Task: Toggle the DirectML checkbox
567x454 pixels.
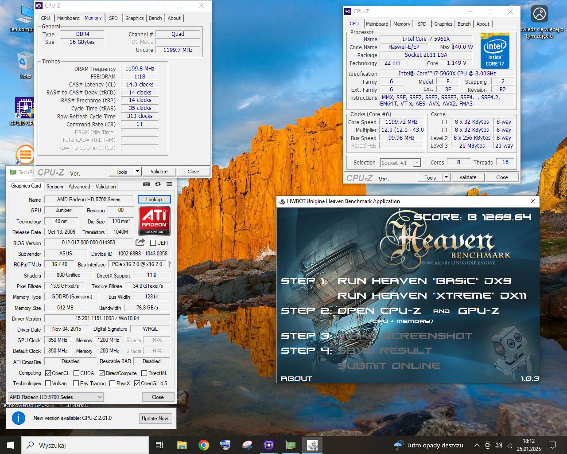Action: [x=144, y=373]
